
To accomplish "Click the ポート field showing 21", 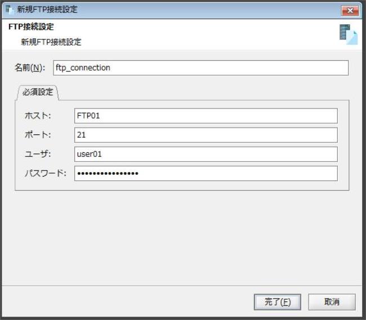I will pos(206,135).
